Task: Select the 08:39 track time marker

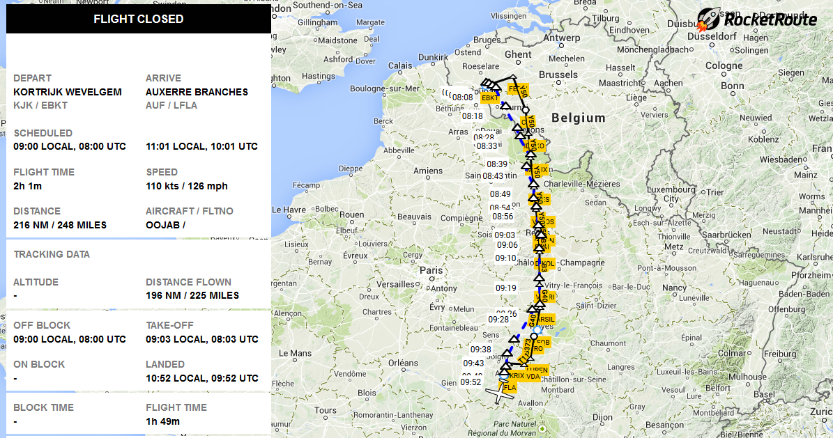Action: coord(497,164)
